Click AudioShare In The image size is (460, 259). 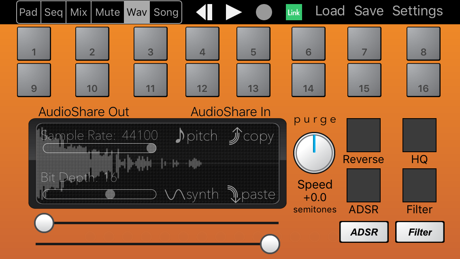tap(230, 112)
